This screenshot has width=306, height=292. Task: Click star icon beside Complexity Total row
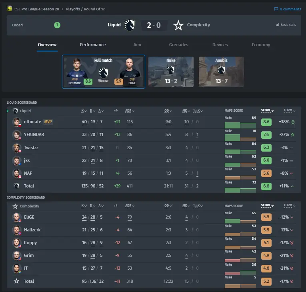click(x=16, y=281)
